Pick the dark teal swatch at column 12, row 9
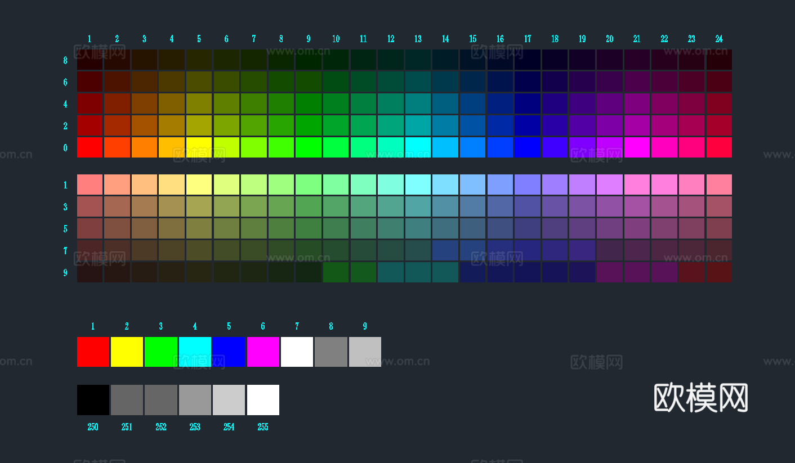Screen dimensions: 795x463 tap(390, 272)
